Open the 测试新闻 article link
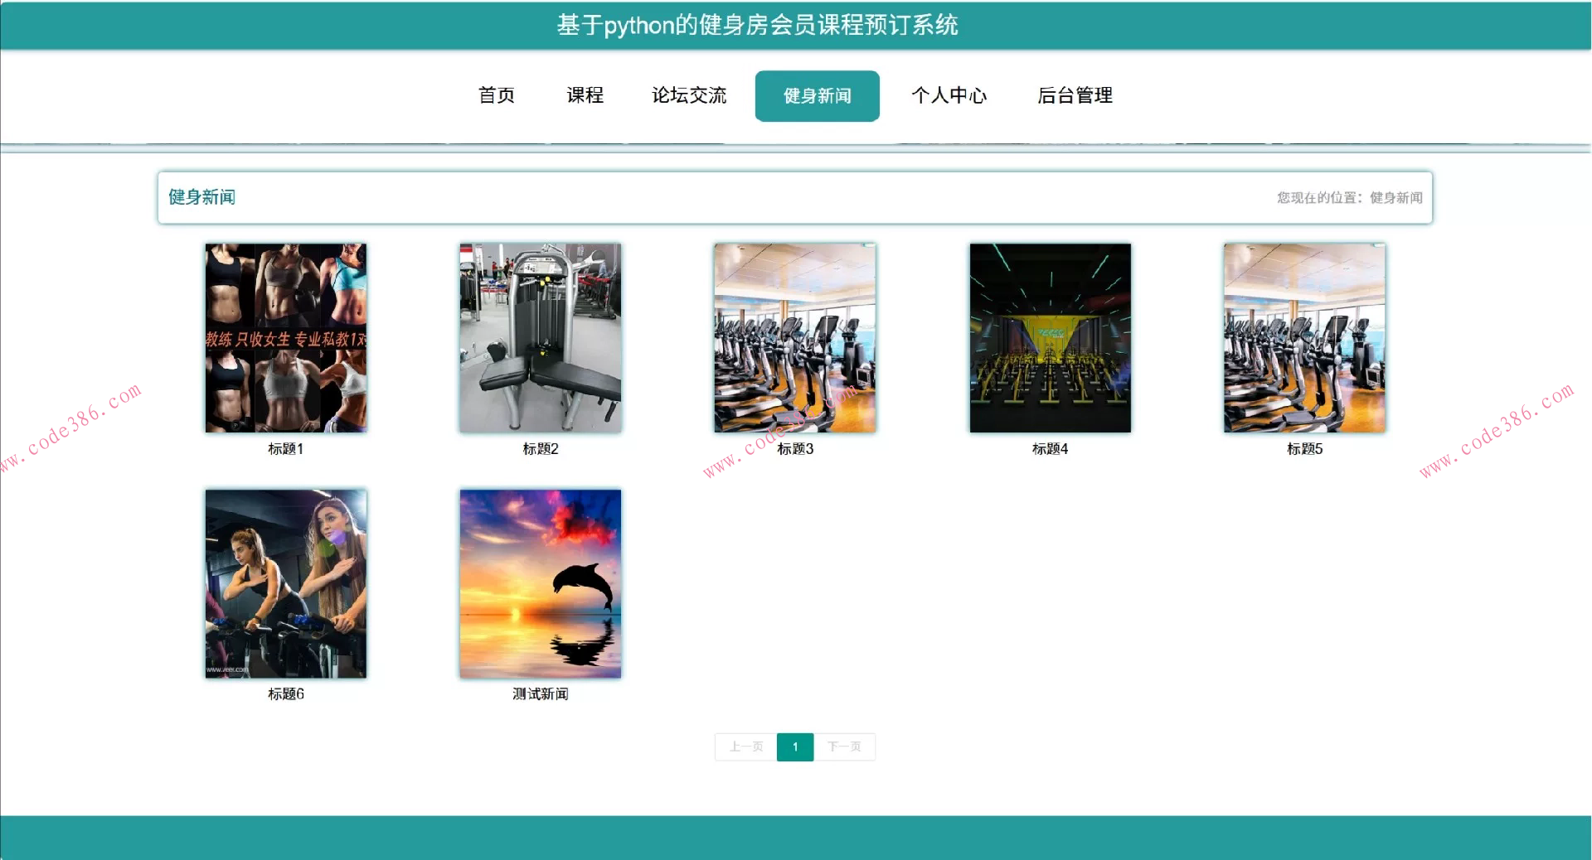 pos(540,694)
